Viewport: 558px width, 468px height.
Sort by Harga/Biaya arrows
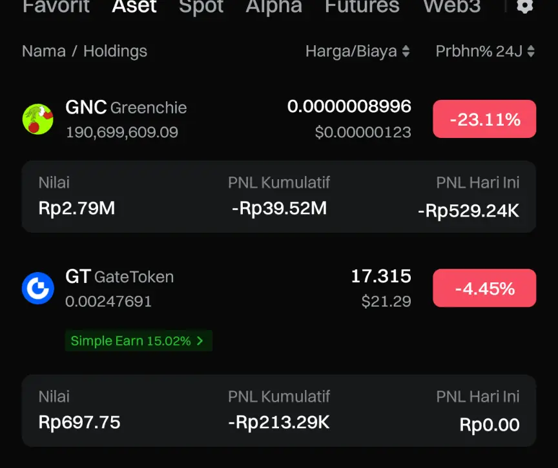coord(406,51)
